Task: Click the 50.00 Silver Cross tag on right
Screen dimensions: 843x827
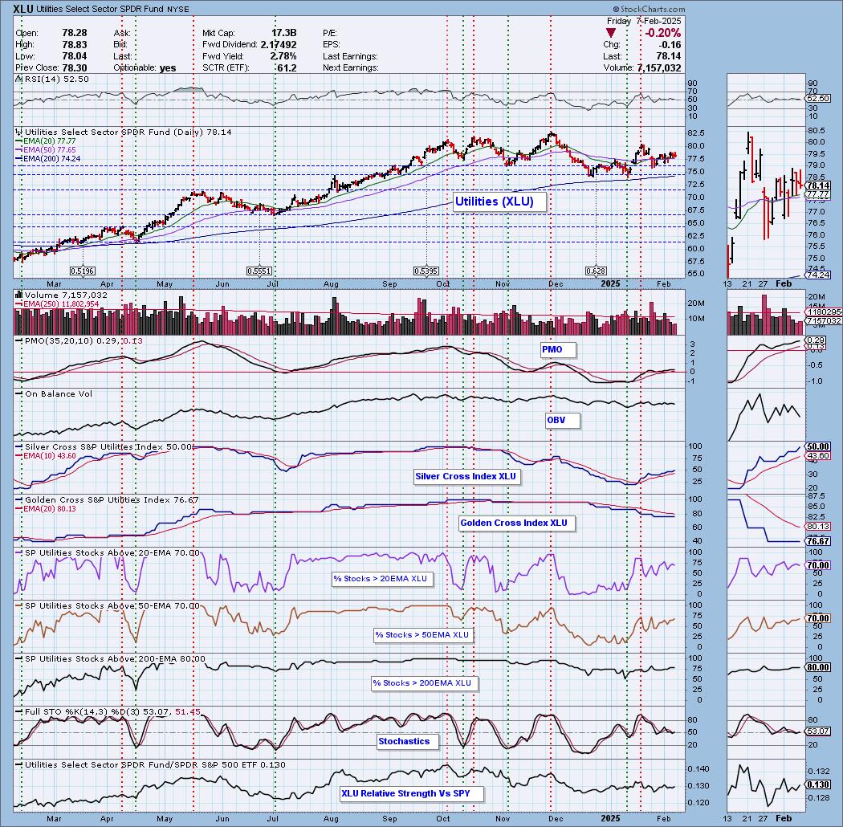Action: [818, 447]
